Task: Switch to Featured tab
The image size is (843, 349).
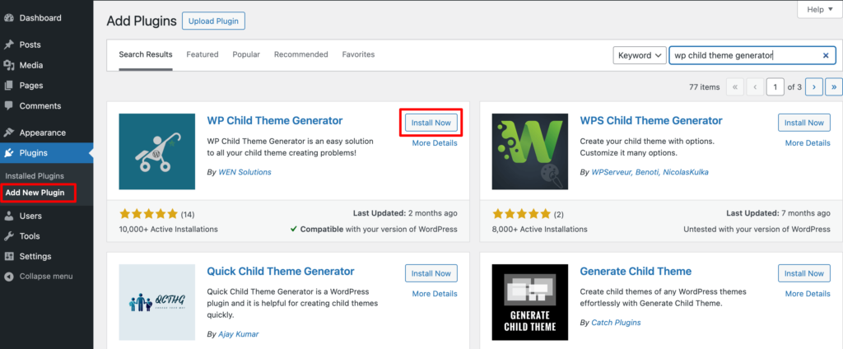Action: (x=203, y=54)
